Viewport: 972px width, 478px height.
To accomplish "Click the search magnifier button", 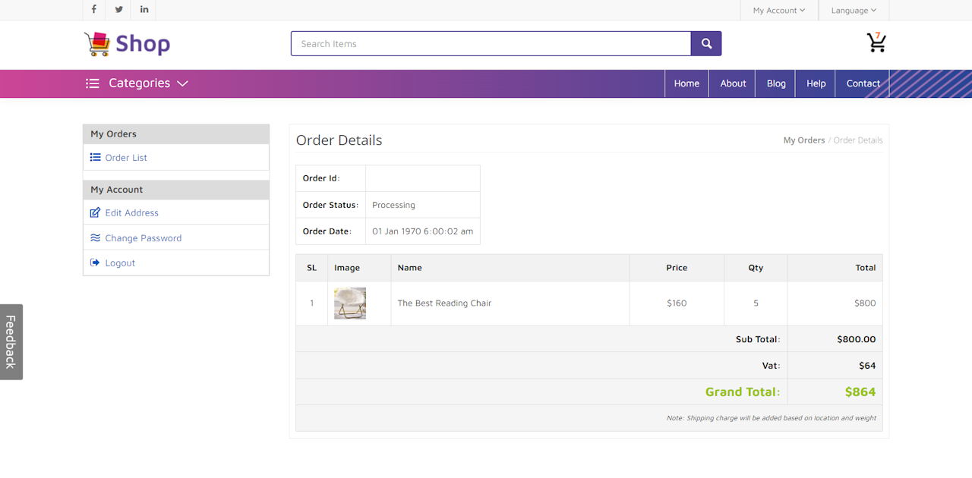I will click(x=705, y=43).
